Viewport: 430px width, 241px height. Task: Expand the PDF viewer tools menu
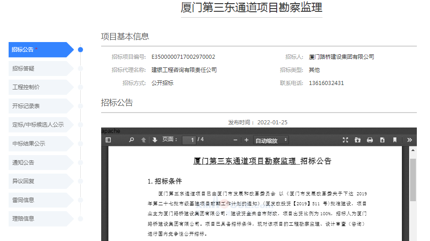[x=410, y=140]
